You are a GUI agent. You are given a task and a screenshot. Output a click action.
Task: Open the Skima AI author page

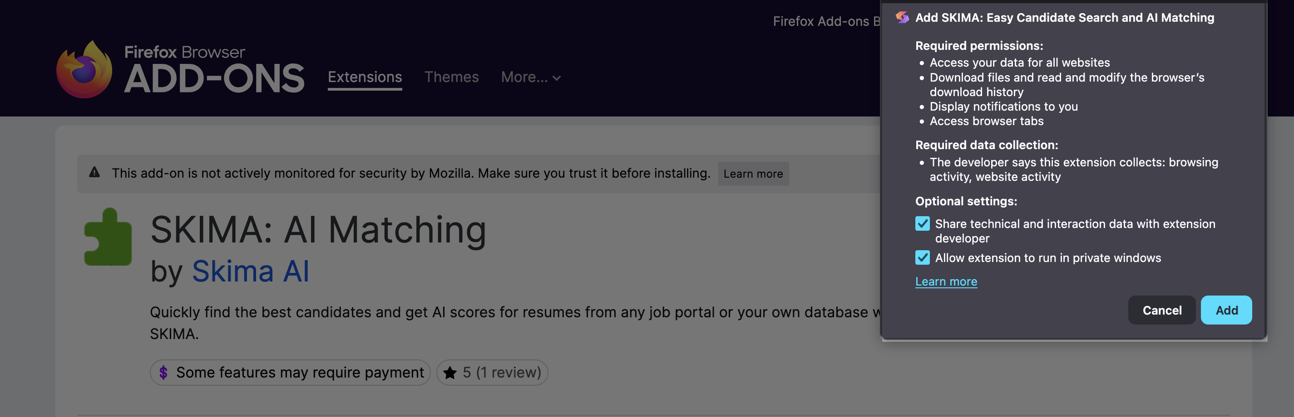[x=250, y=271]
